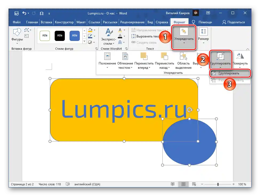
Task: Click Страница 2 из 2 indicator
Action: coord(22,184)
